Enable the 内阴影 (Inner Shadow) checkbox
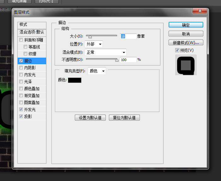 (21, 68)
